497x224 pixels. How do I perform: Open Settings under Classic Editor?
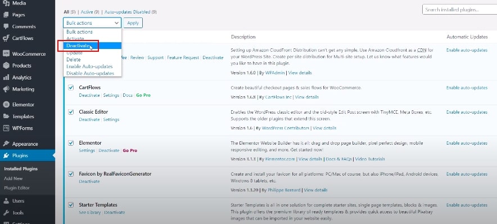[111, 120]
